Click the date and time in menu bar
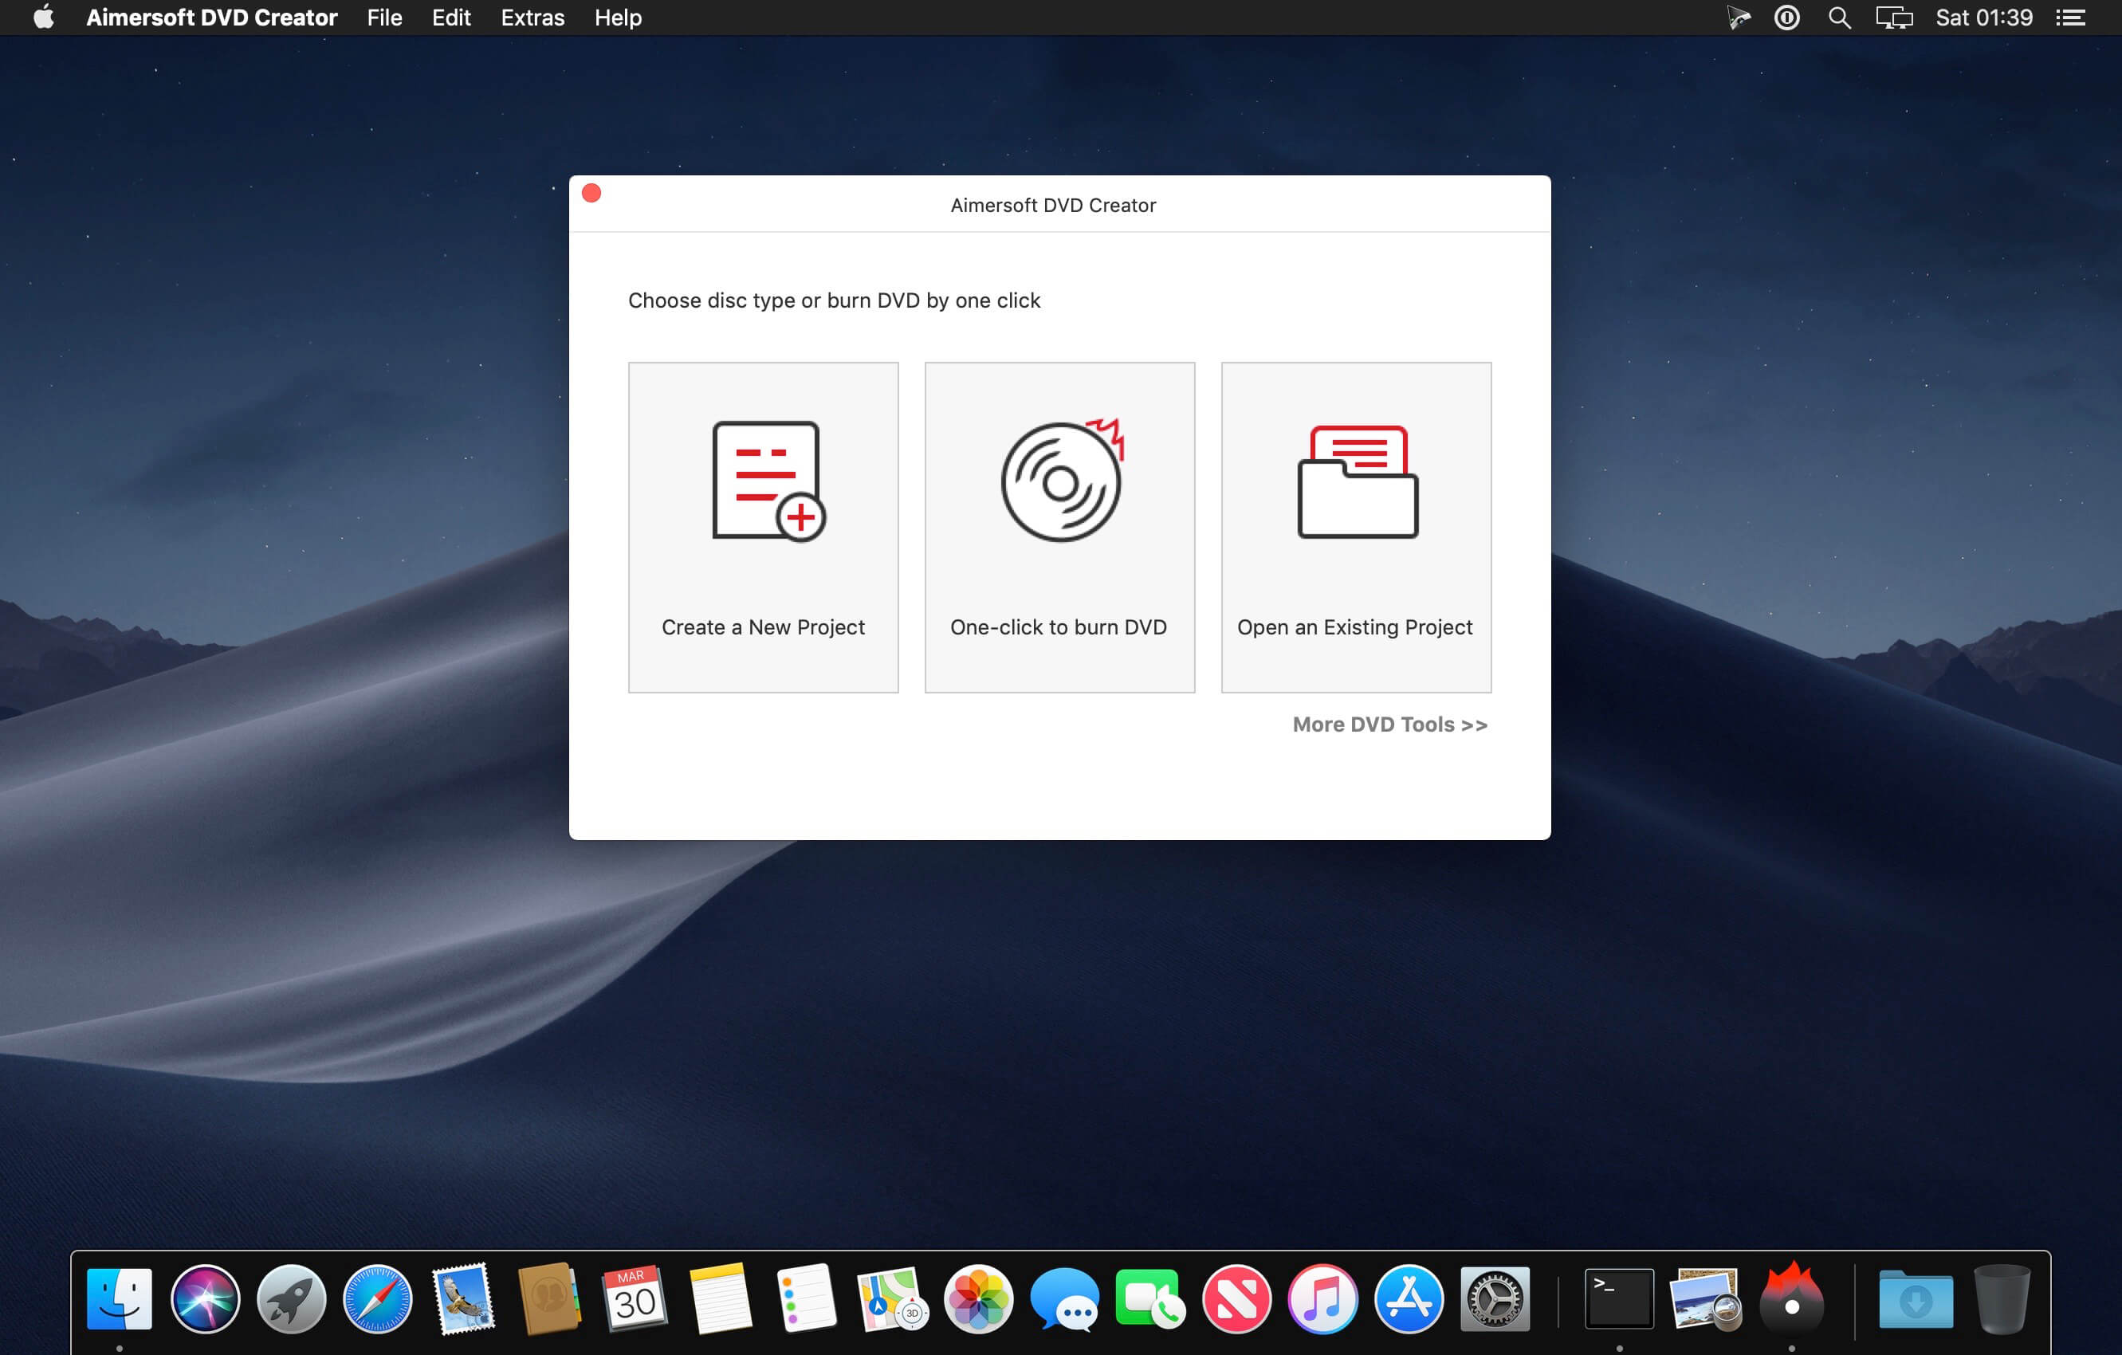This screenshot has height=1355, width=2122. coord(1983,18)
